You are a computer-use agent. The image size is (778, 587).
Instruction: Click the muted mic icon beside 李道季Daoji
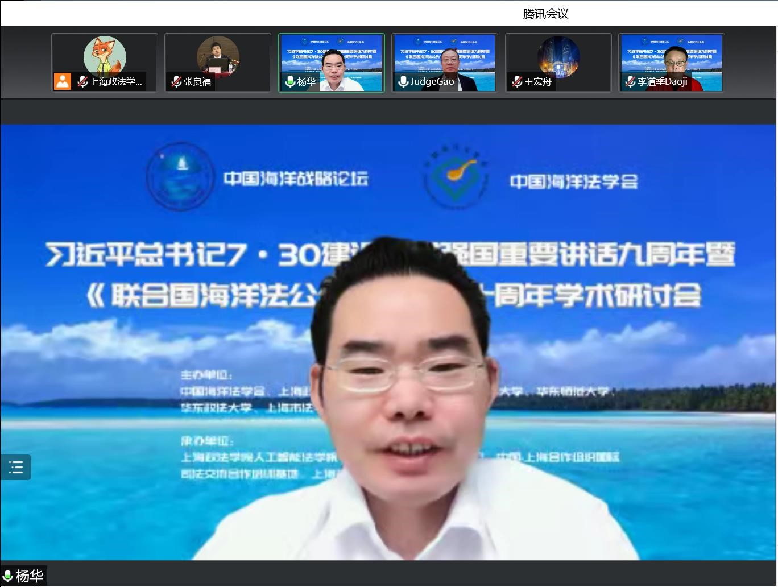(x=629, y=81)
